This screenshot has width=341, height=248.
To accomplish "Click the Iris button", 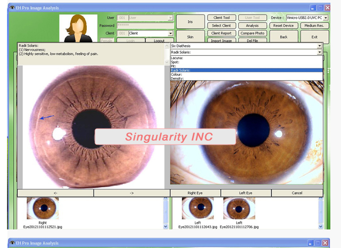I will pos(190,21).
